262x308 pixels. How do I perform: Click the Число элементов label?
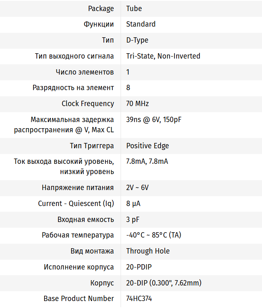[85, 72]
